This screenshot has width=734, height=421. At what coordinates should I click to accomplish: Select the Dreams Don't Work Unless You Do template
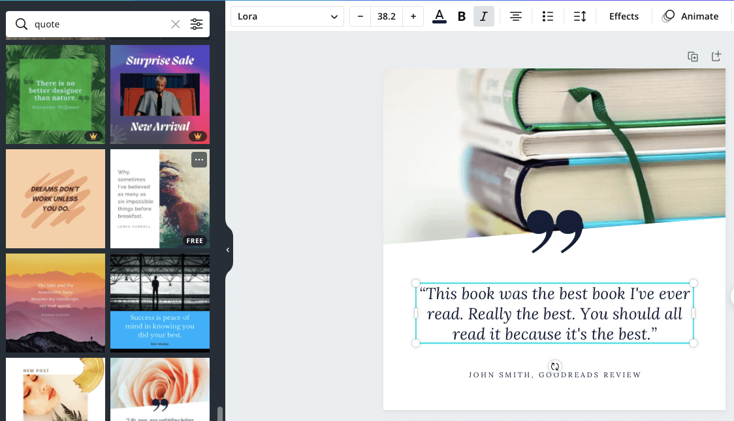(x=56, y=199)
